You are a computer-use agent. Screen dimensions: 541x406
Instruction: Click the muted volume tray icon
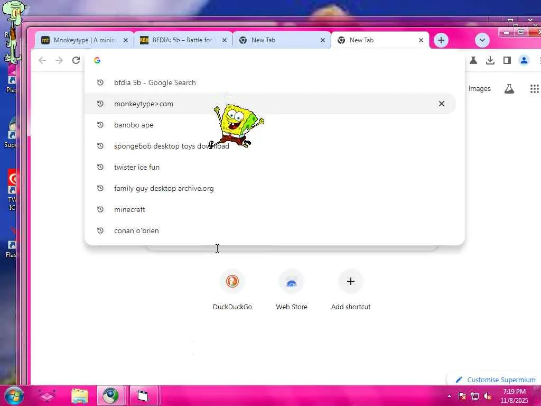point(488,396)
